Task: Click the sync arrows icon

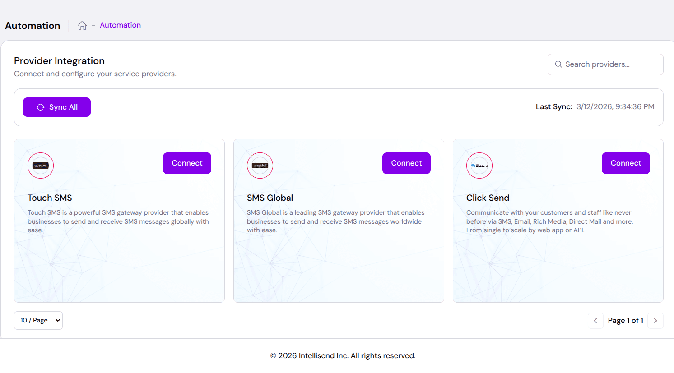Action: pos(41,107)
